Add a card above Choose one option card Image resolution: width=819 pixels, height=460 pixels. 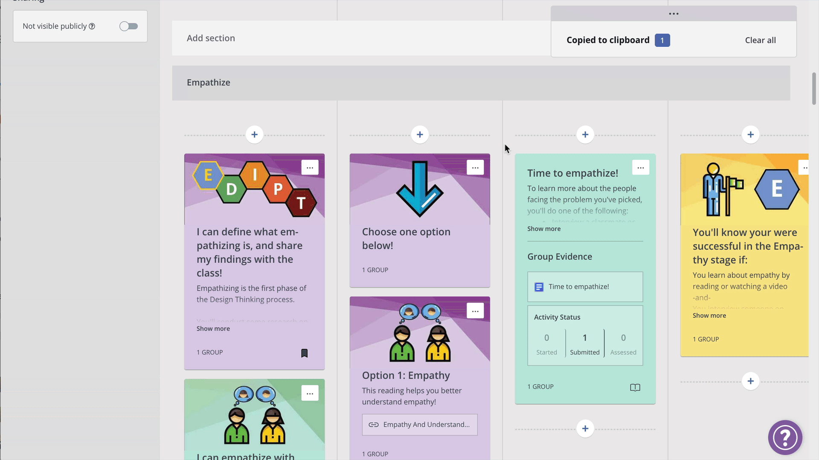pyautogui.click(x=420, y=135)
